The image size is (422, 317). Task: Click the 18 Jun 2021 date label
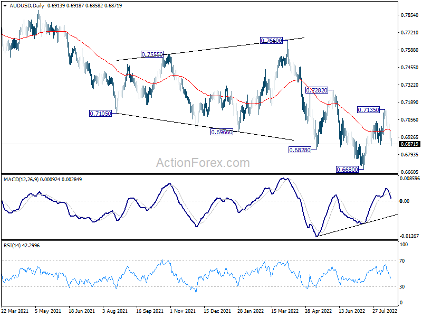click(x=82, y=311)
